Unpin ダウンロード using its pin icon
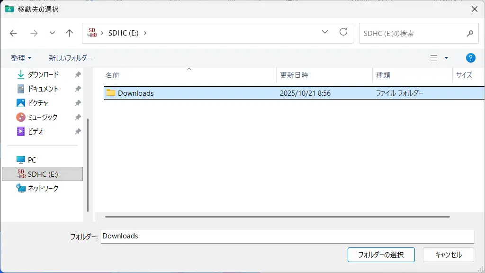 (78, 74)
